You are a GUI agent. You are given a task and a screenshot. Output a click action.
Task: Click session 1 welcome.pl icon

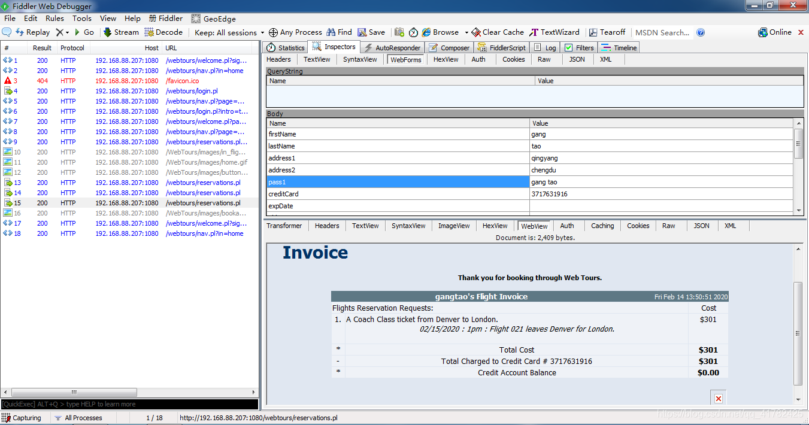pos(8,60)
